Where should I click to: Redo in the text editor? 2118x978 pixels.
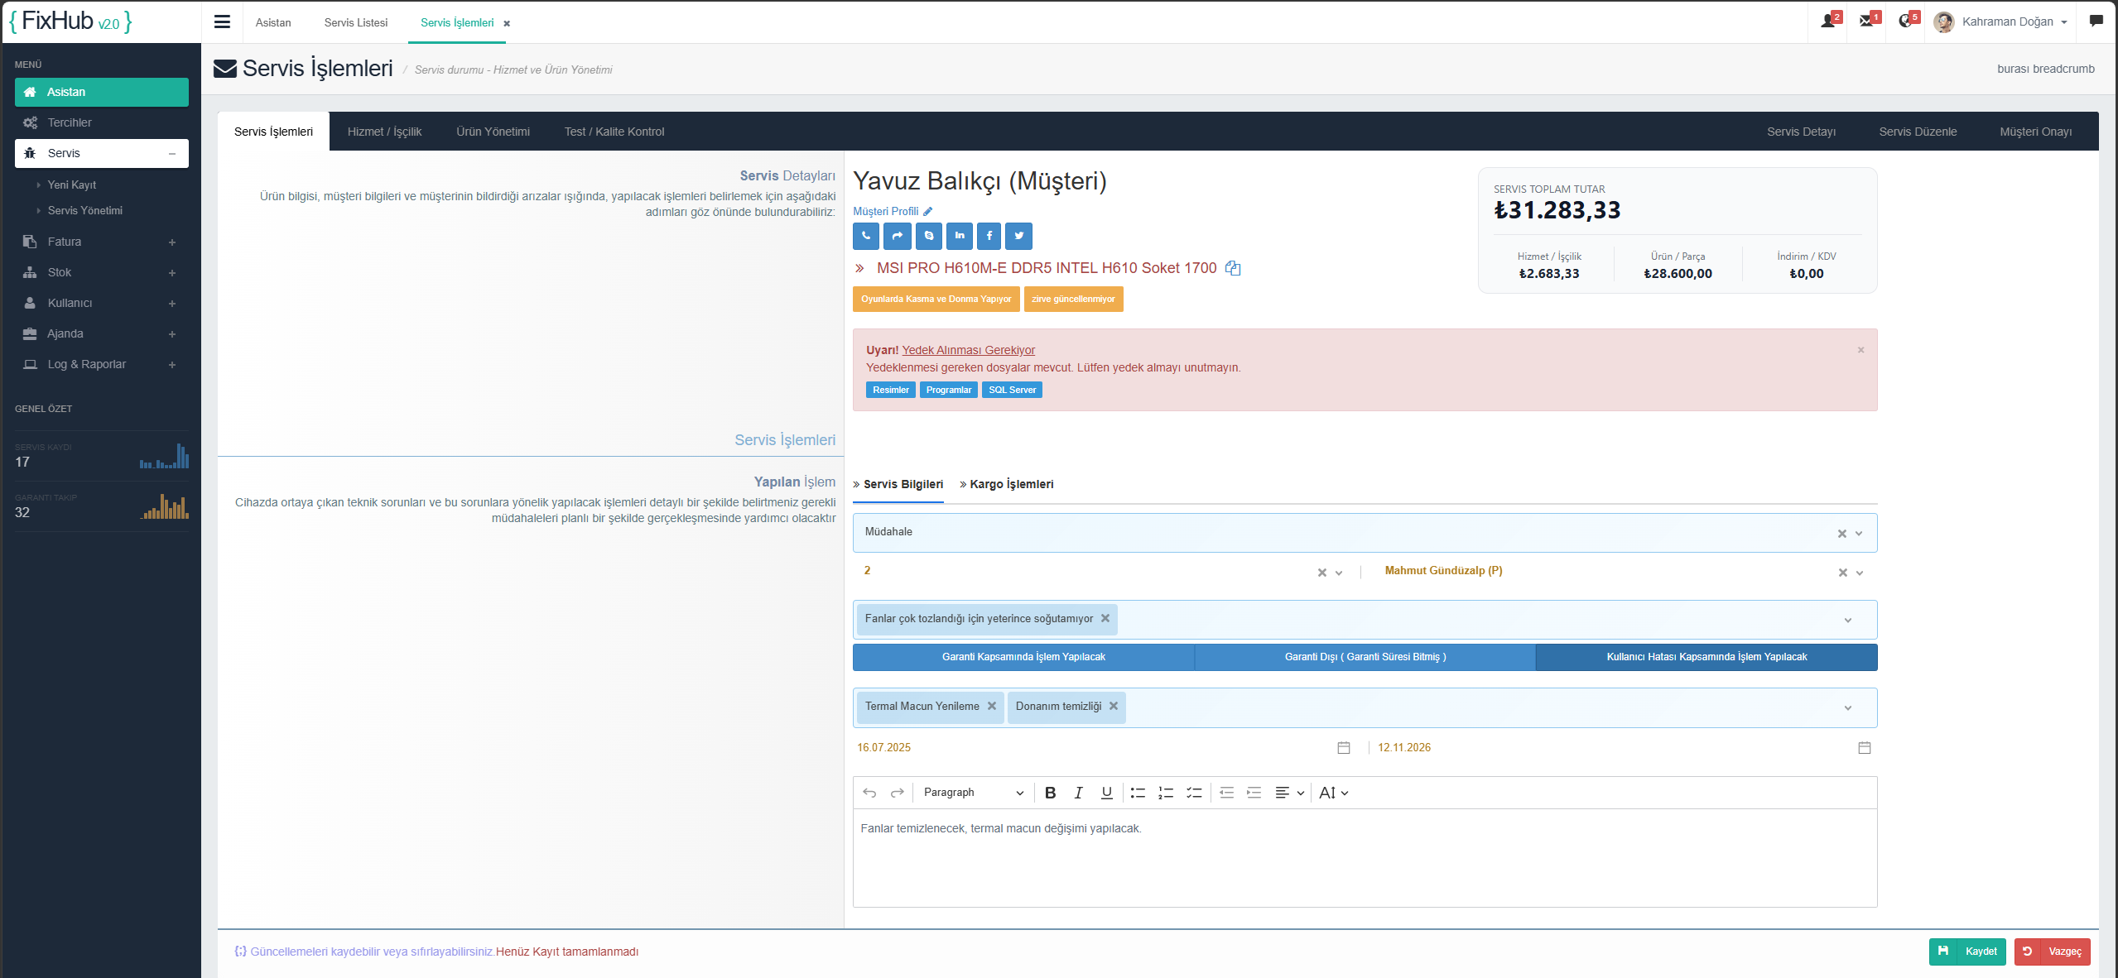point(897,793)
